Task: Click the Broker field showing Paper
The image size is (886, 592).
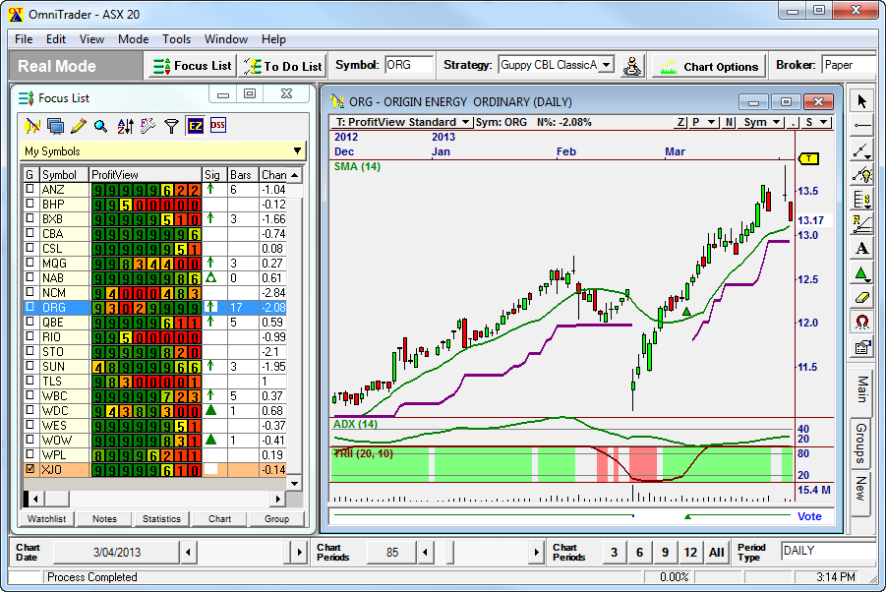Action: pos(850,65)
